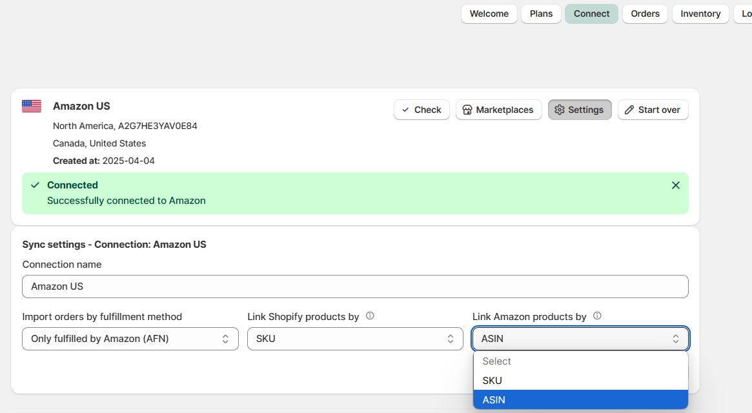Choose ASIN in the open dropdown list
The height and width of the screenshot is (413, 752).
pos(580,399)
